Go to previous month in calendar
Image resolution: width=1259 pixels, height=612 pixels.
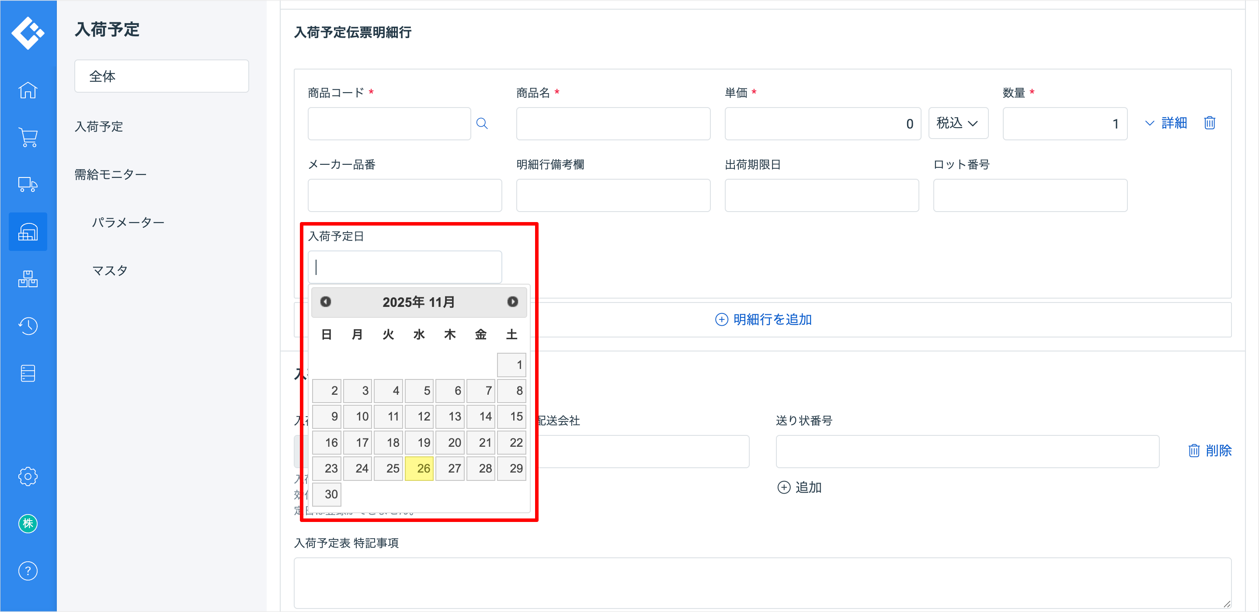pos(326,302)
